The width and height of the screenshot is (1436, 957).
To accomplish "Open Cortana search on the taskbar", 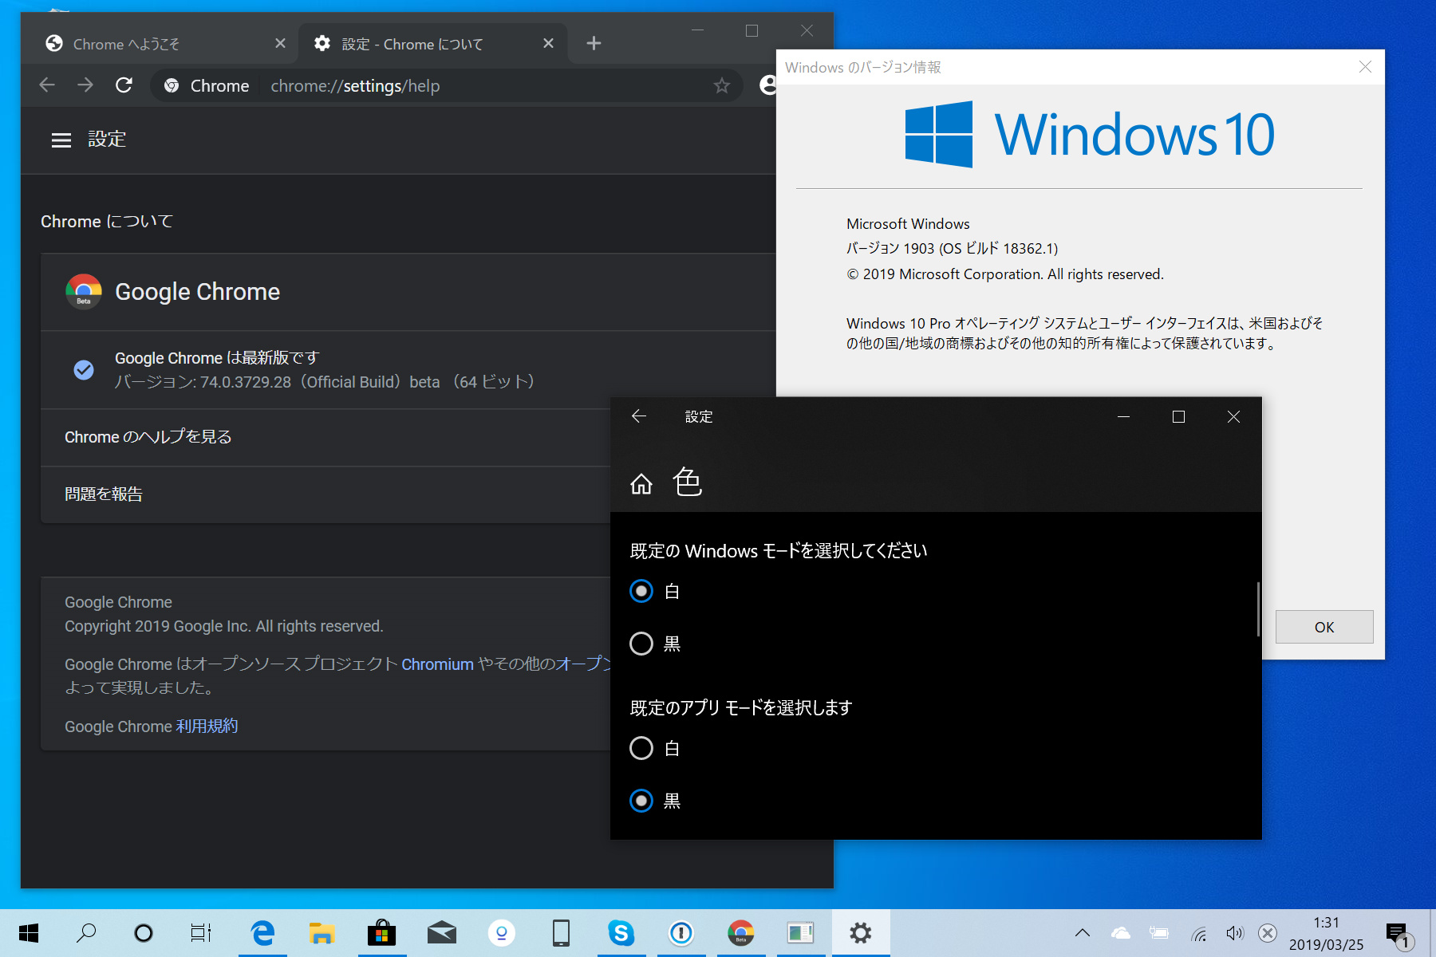I will 86,932.
